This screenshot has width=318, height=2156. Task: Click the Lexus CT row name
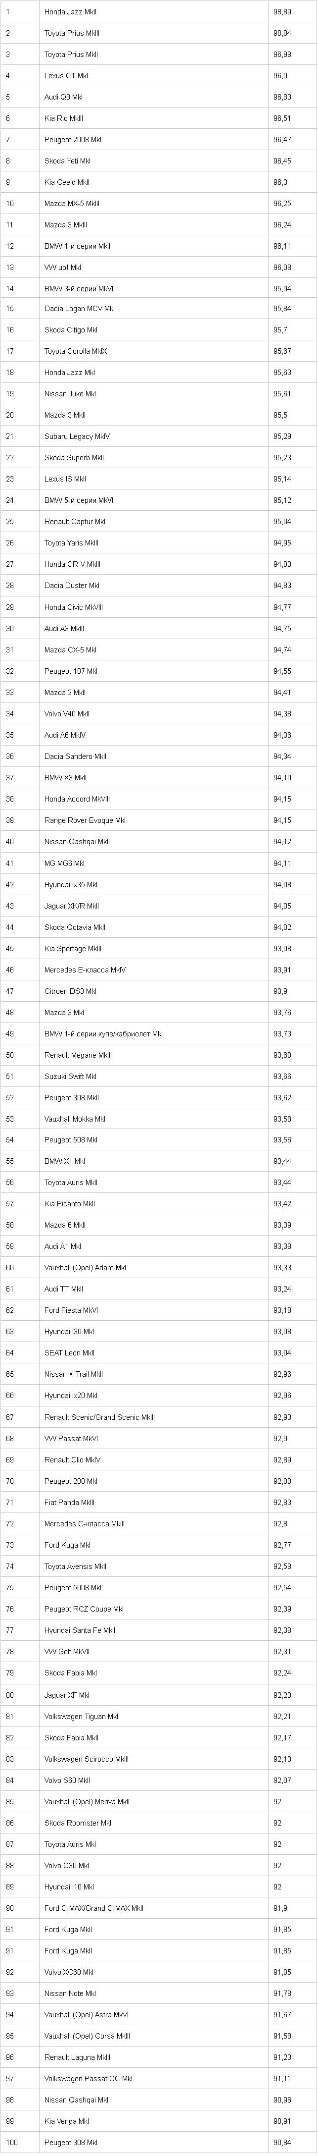[66, 75]
